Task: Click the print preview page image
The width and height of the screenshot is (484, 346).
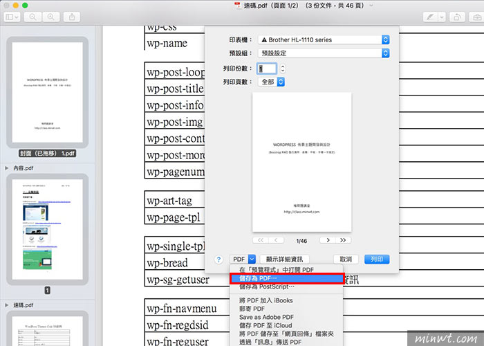Action: [x=301, y=162]
